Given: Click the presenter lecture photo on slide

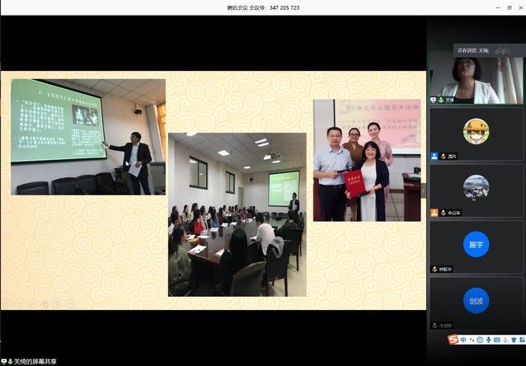Looking at the screenshot, I should pos(87,137).
